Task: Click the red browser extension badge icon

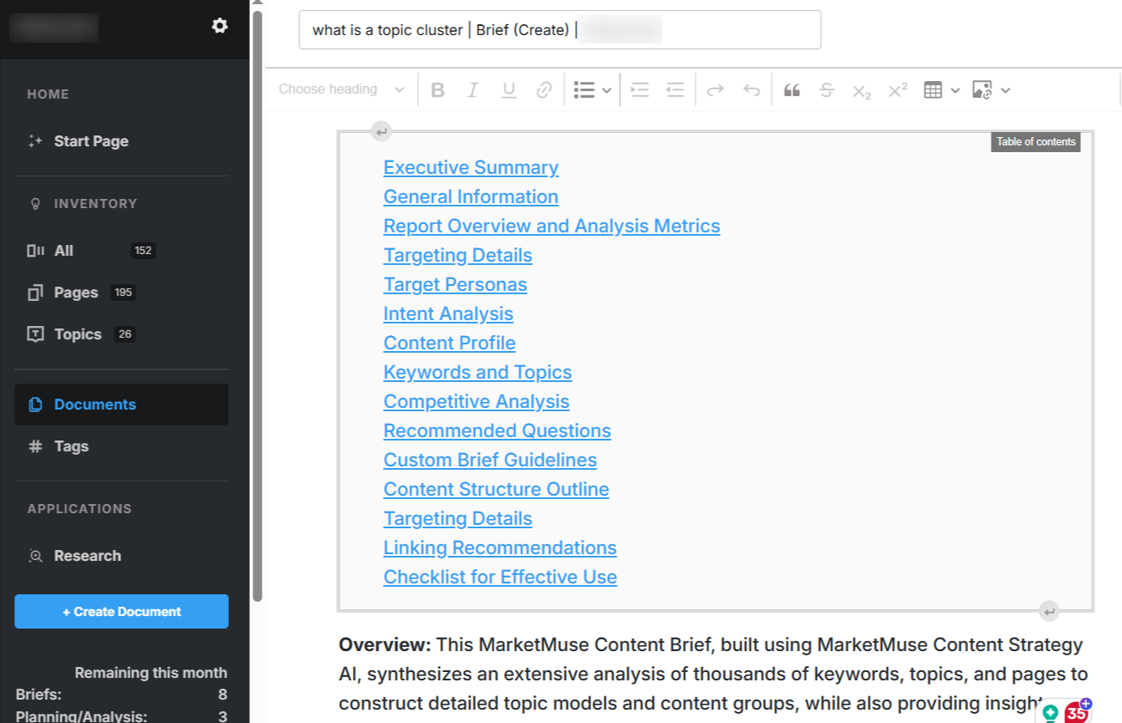Action: tap(1077, 712)
